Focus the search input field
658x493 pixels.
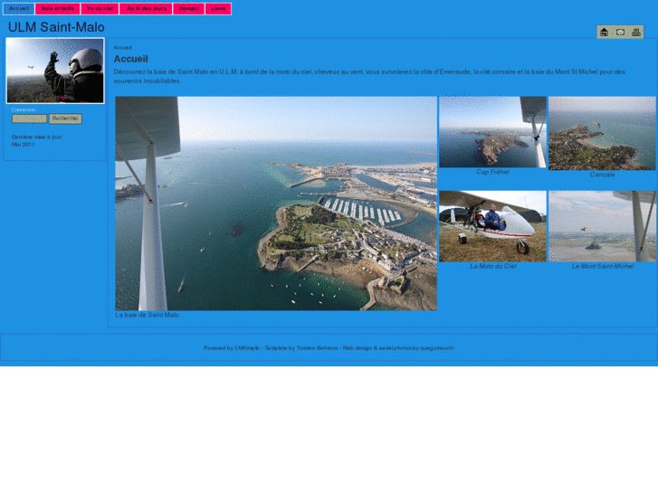point(29,119)
